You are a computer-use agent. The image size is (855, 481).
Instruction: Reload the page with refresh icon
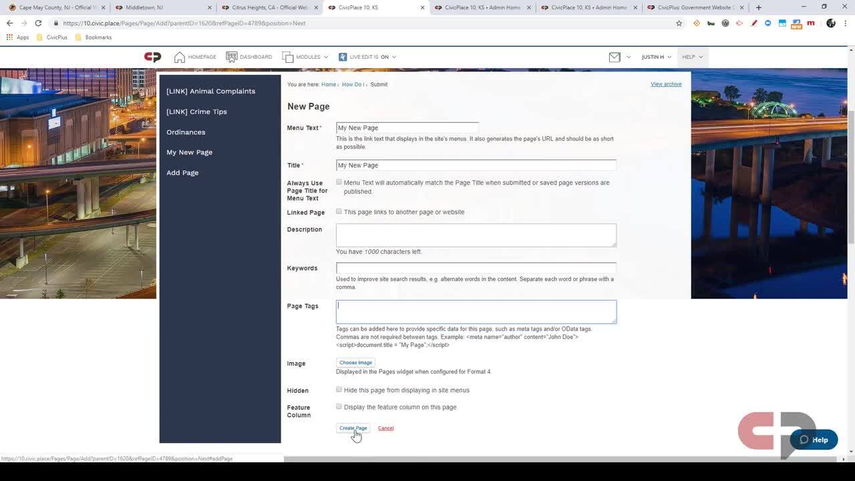point(38,23)
